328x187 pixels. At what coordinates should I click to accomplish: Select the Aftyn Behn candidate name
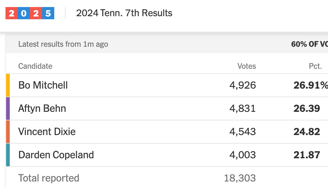42,108
